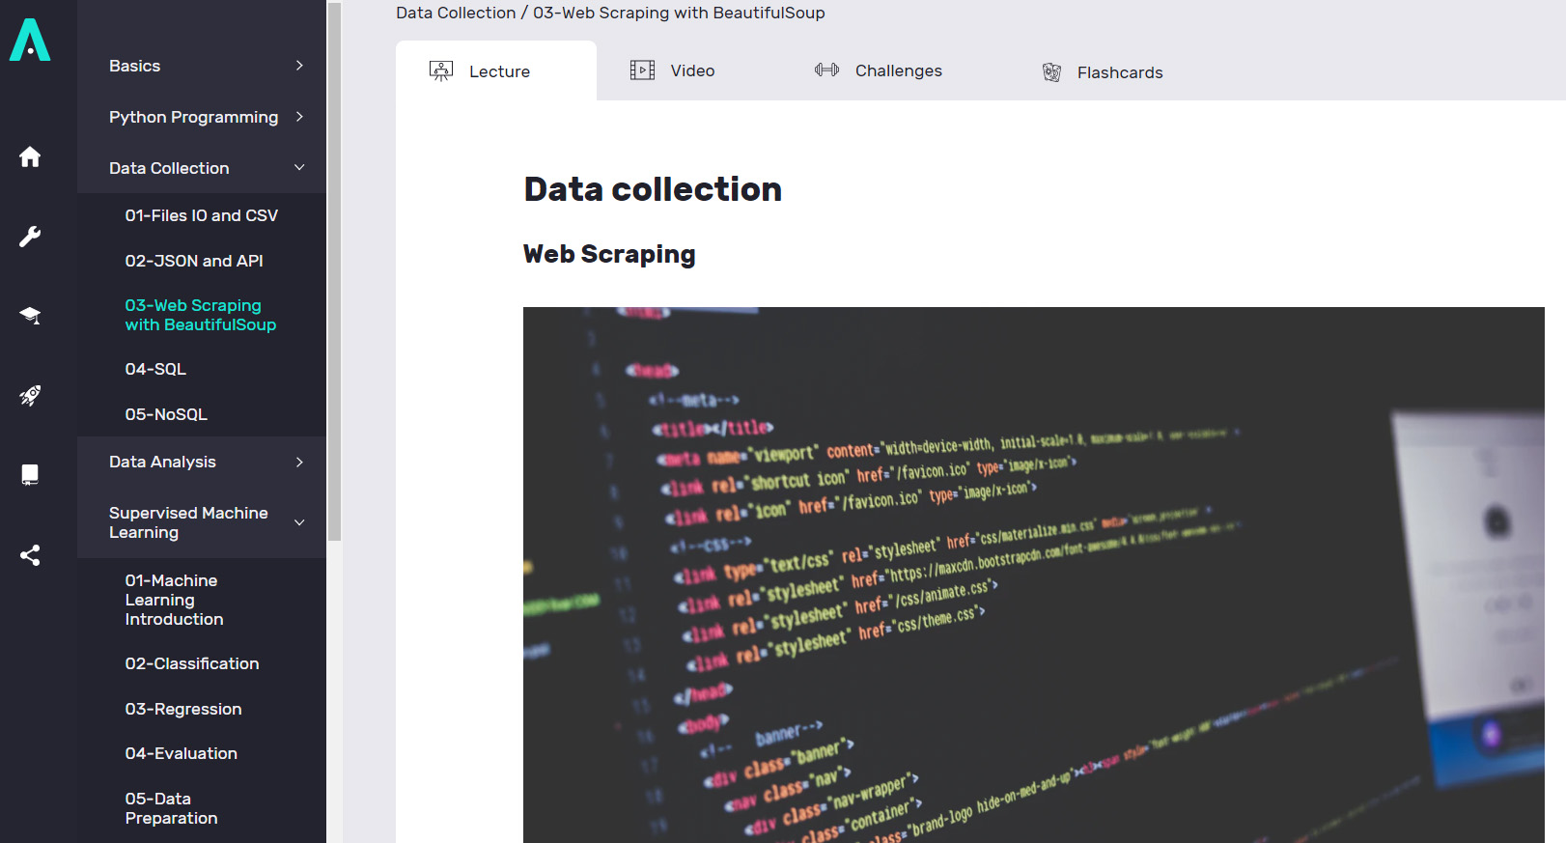Image resolution: width=1566 pixels, height=843 pixels.
Task: Click the share icon in sidebar
Action: click(x=30, y=555)
